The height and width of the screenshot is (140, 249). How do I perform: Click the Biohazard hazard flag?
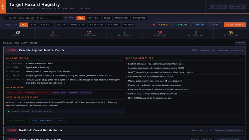point(86,92)
